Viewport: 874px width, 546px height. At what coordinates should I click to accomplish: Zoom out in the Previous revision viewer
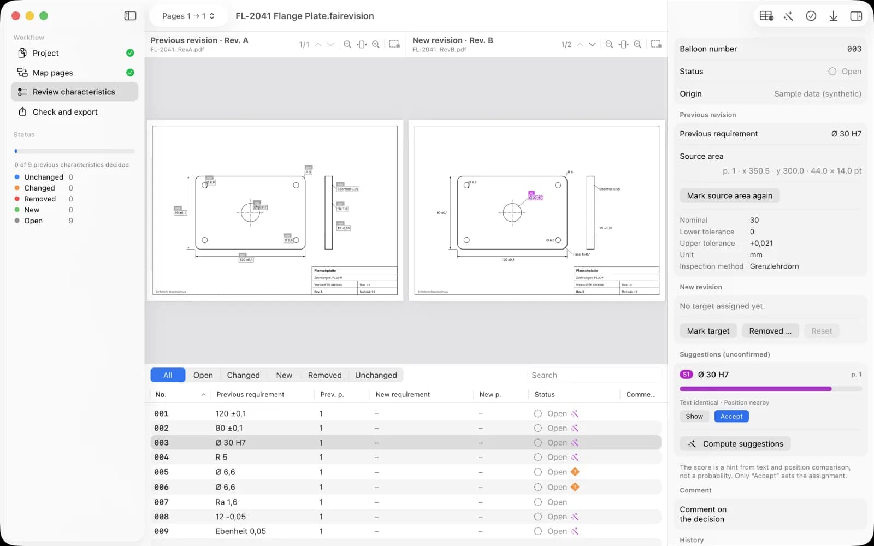pos(347,44)
